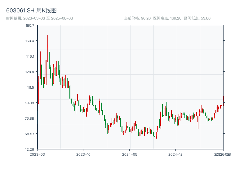Click the first red candlestick on the chart's left edge

(37, 117)
